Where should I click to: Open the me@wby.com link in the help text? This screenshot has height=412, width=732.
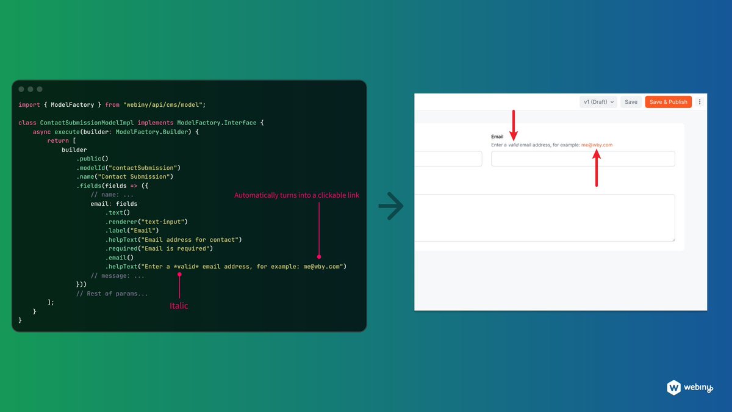tap(597, 145)
